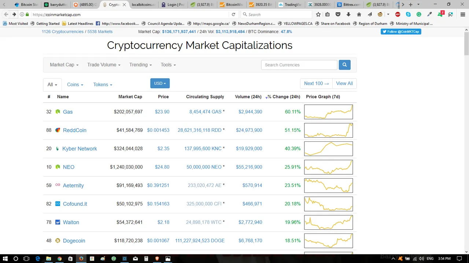Screen dimensions: 469x263
Task: Open the Skype extension icon
Action: [x=408, y=15]
